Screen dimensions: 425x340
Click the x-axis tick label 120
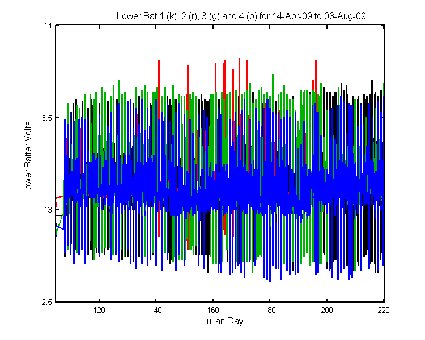[x=99, y=310]
